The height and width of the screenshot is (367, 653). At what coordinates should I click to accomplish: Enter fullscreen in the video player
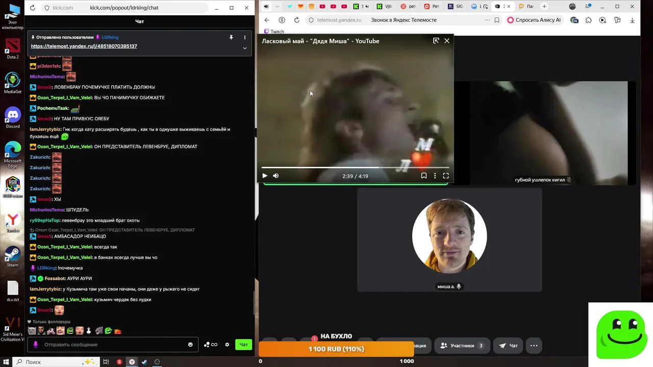(446, 176)
